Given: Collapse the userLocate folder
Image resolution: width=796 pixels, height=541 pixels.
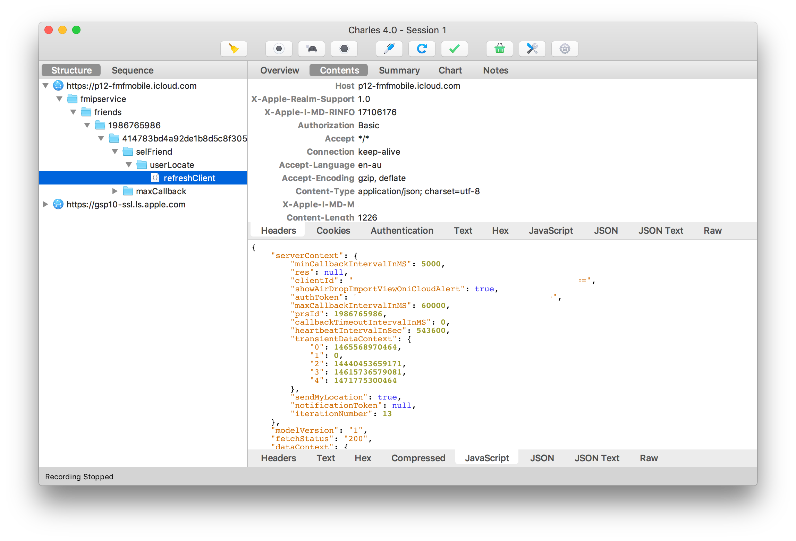Looking at the screenshot, I should [x=129, y=165].
